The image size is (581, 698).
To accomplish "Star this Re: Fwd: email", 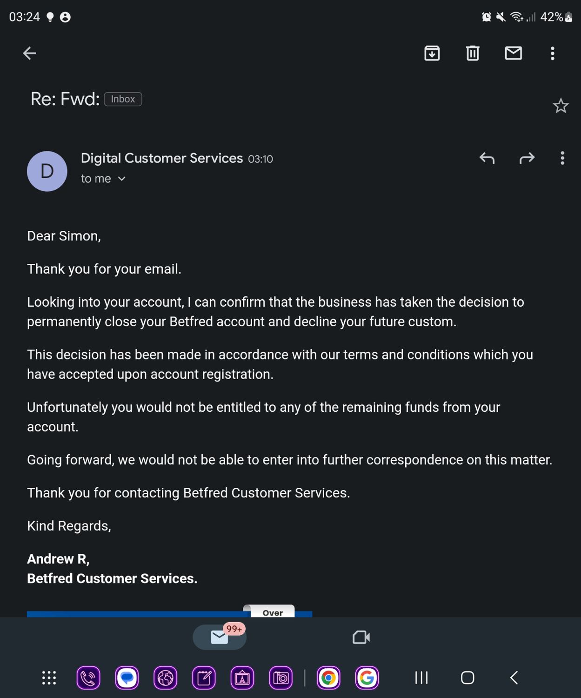I will [x=561, y=106].
